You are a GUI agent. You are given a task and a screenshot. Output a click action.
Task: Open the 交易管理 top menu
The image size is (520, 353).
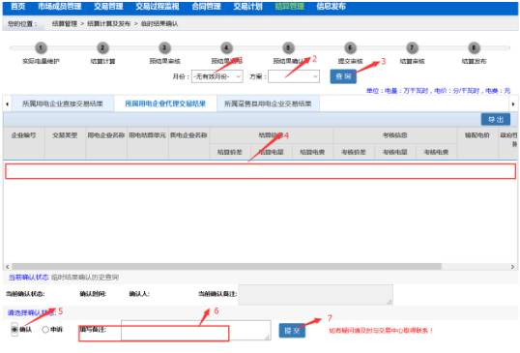108,7
